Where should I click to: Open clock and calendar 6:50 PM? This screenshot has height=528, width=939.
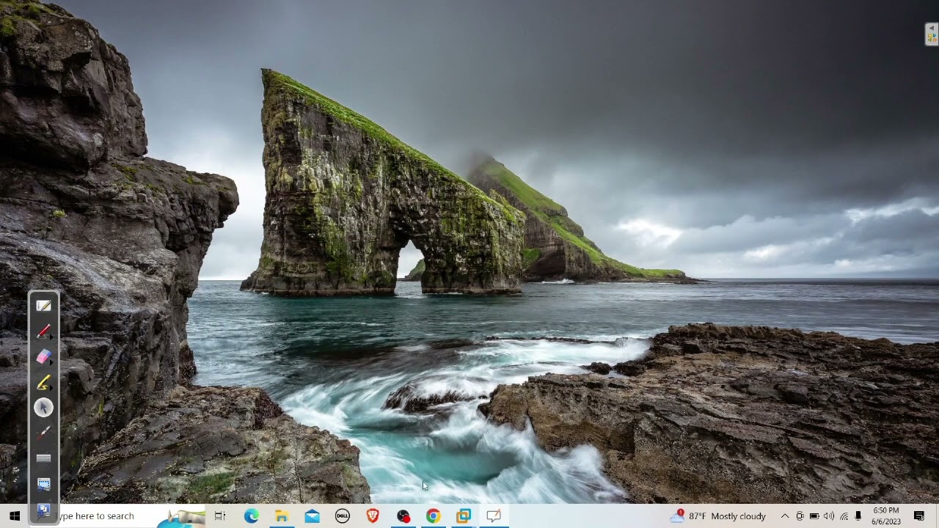pos(886,516)
